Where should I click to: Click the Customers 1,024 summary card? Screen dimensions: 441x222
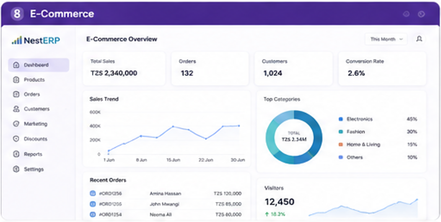294,68
